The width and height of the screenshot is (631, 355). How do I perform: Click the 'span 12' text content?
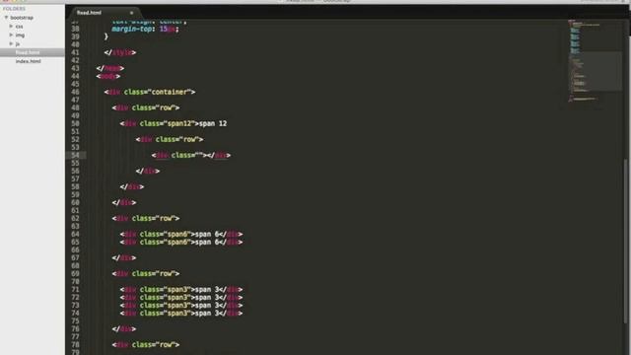[213, 123]
